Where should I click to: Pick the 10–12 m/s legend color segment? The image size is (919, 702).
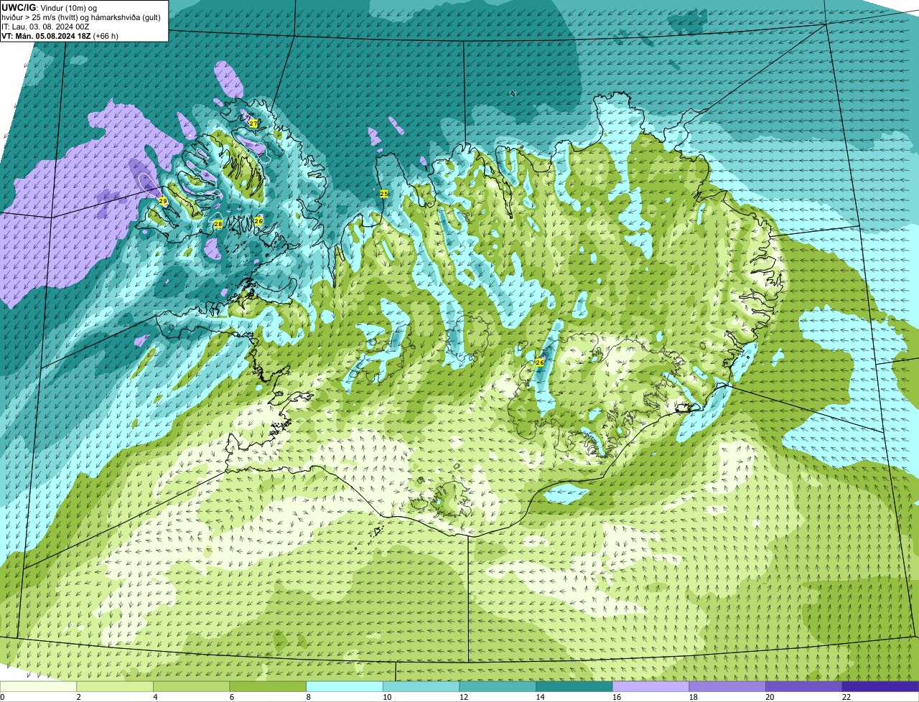point(421,686)
